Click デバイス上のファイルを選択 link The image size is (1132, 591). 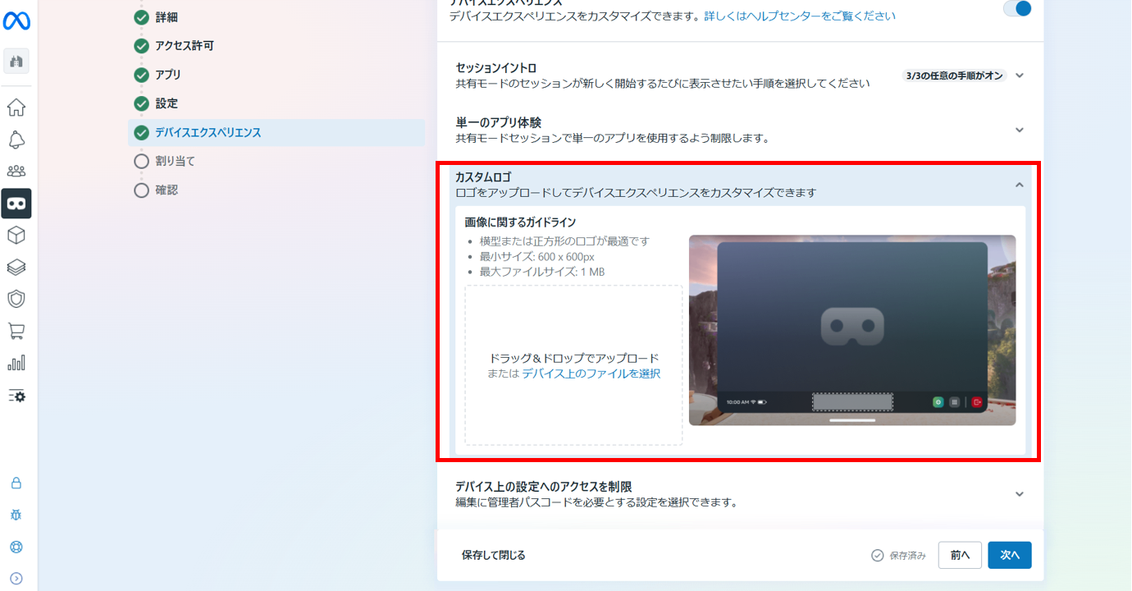click(591, 373)
